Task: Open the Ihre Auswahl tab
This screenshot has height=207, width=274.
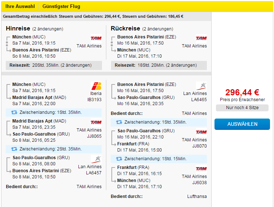Action: click(x=20, y=7)
